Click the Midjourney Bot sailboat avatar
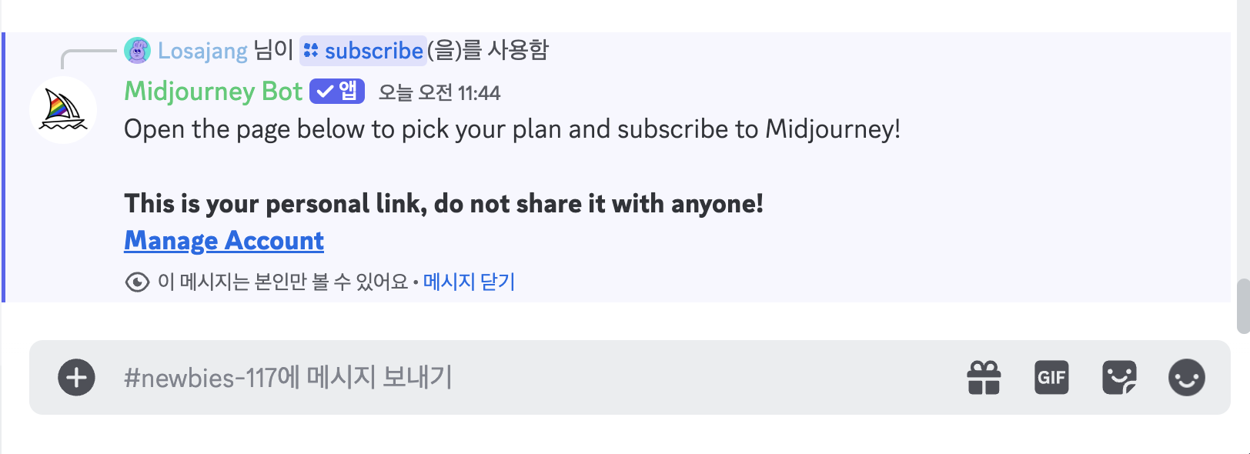The image size is (1250, 454). pos(63,110)
